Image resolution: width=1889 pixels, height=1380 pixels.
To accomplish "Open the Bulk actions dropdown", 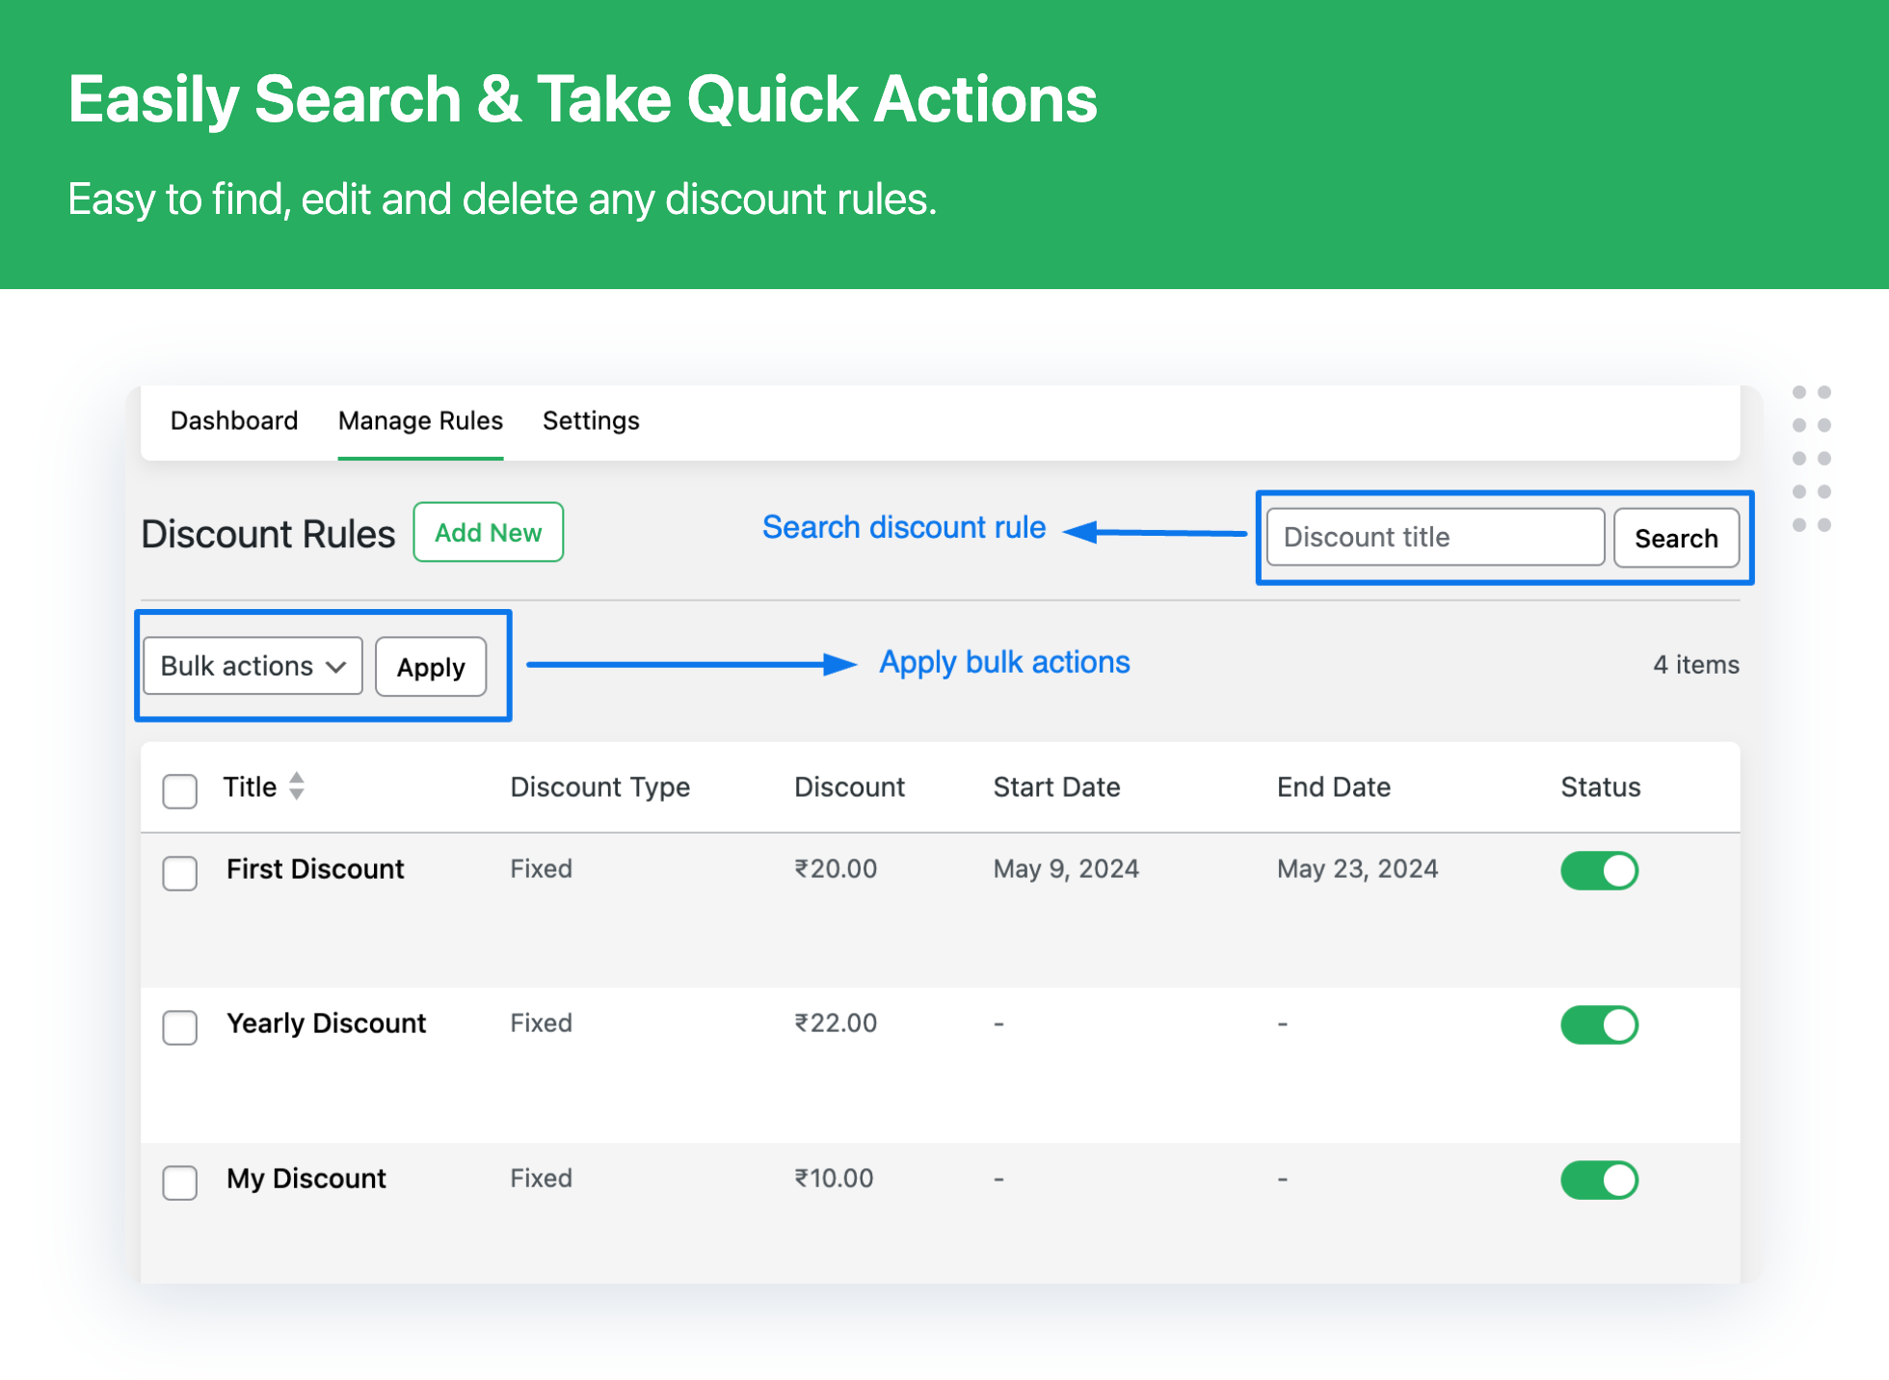I will tap(253, 666).
